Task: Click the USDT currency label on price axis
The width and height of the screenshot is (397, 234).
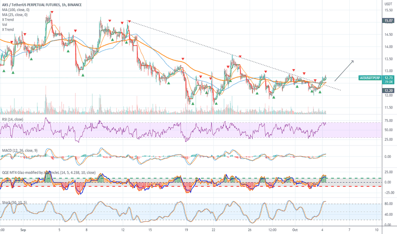Action: [388, 4]
